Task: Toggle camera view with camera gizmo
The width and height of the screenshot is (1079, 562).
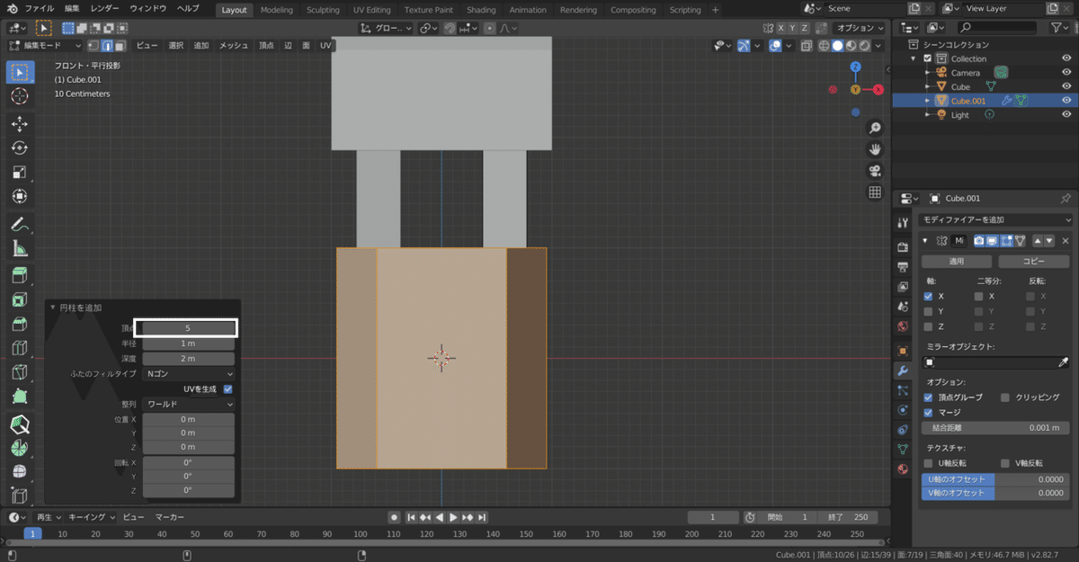Action: pos(875,171)
